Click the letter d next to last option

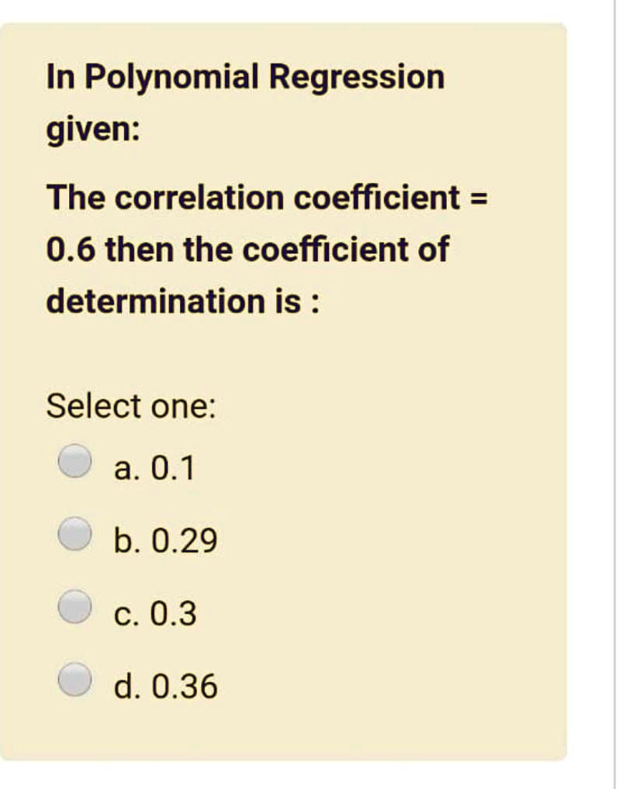pos(126,686)
